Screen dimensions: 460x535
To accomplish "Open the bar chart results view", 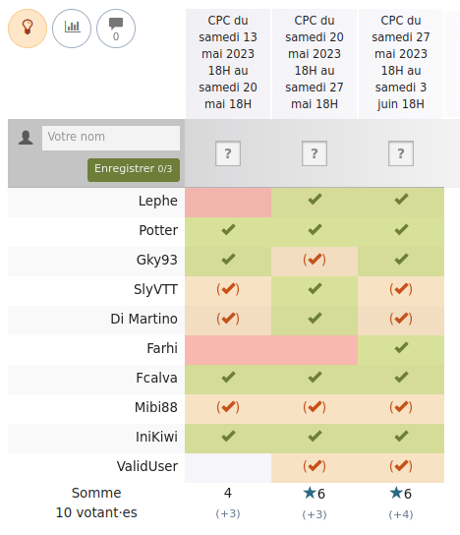I will pyautogui.click(x=72, y=29).
